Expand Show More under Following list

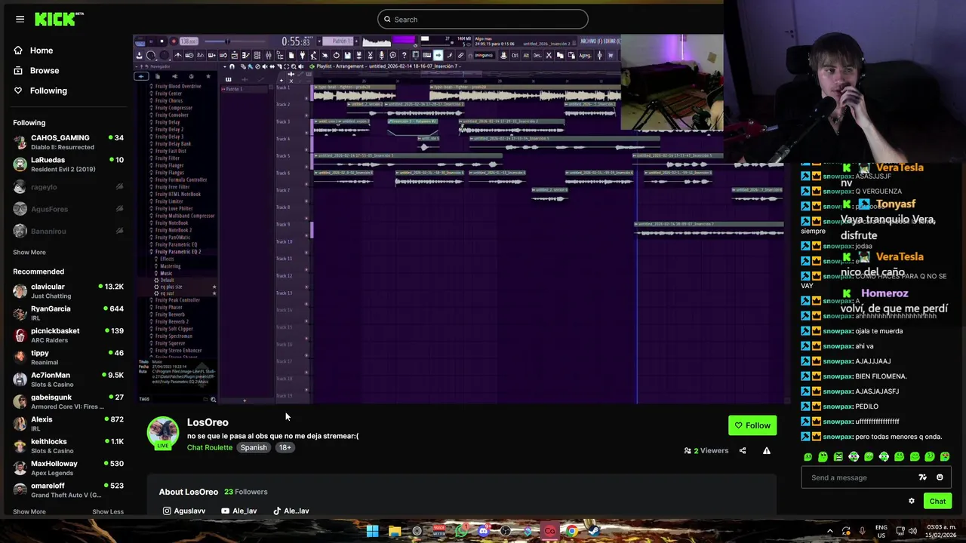tap(29, 252)
